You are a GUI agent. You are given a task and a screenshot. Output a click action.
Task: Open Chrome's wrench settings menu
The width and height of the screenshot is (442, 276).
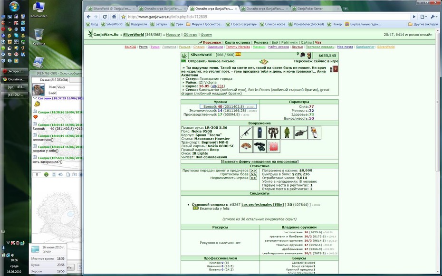click(433, 17)
